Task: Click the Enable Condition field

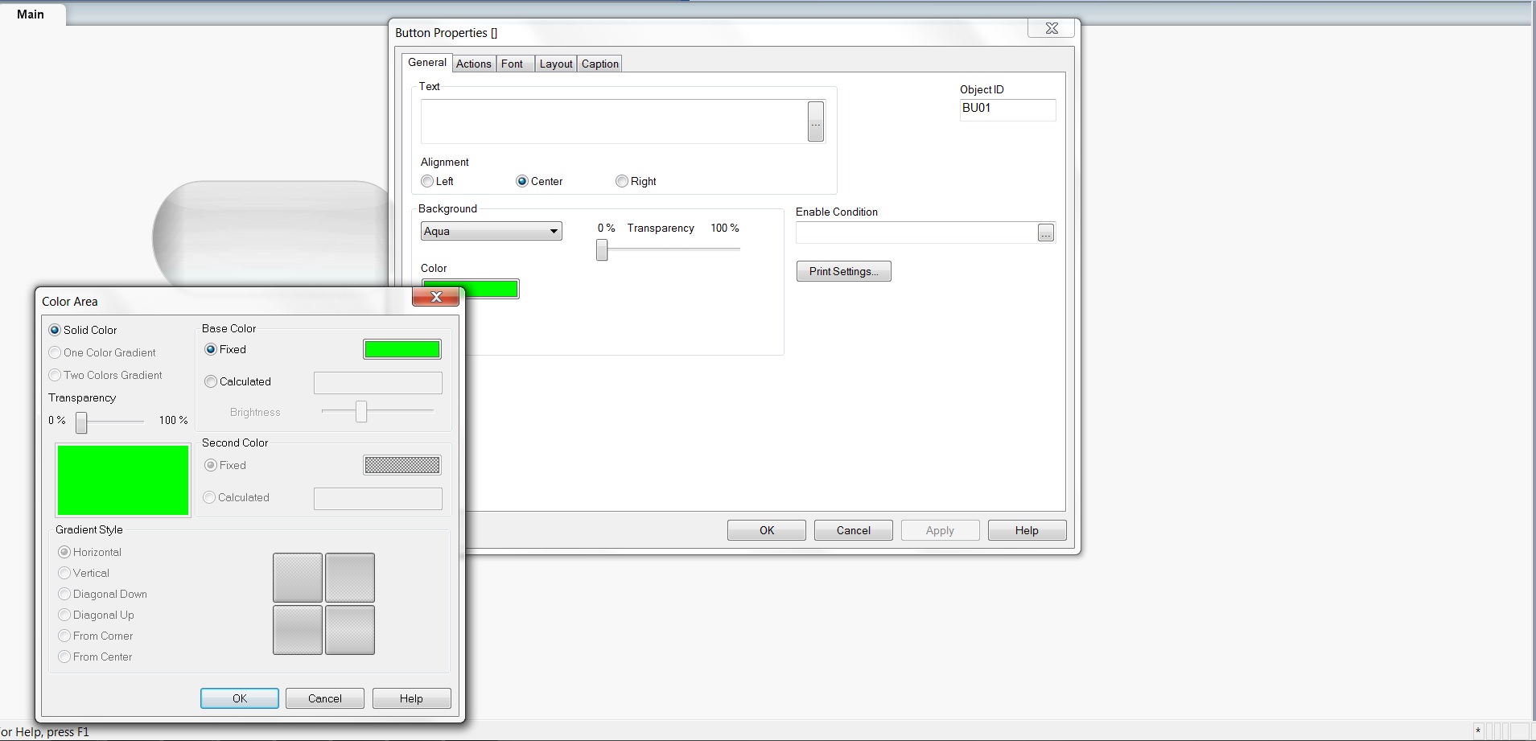Action: [916, 233]
